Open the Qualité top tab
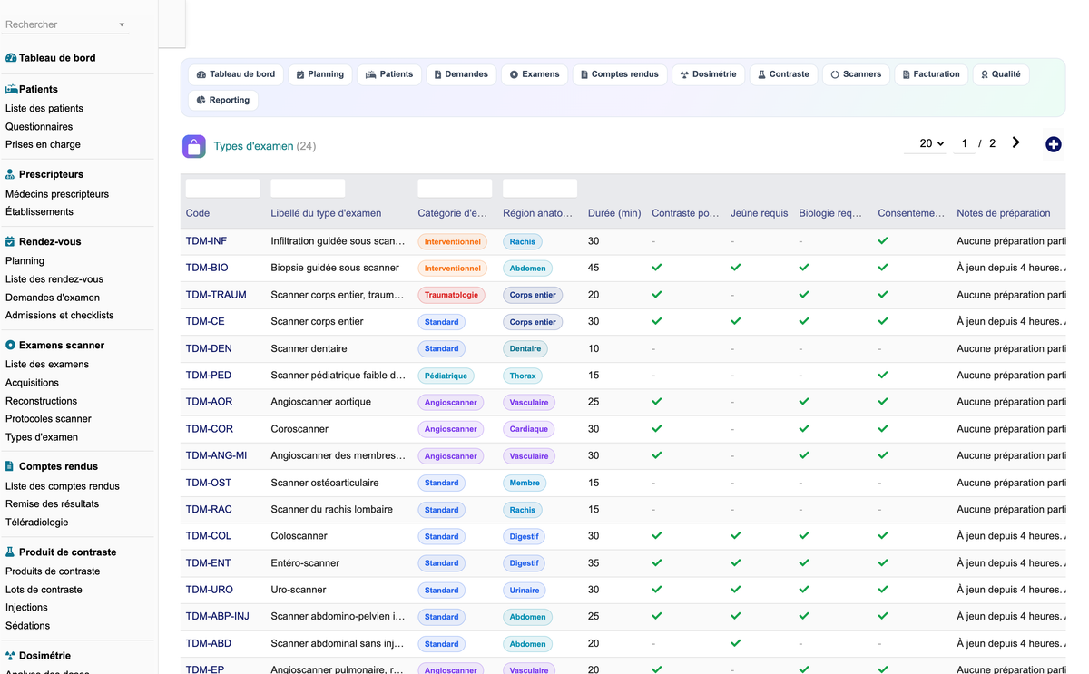This screenshot has width=1089, height=674. [x=1000, y=74]
